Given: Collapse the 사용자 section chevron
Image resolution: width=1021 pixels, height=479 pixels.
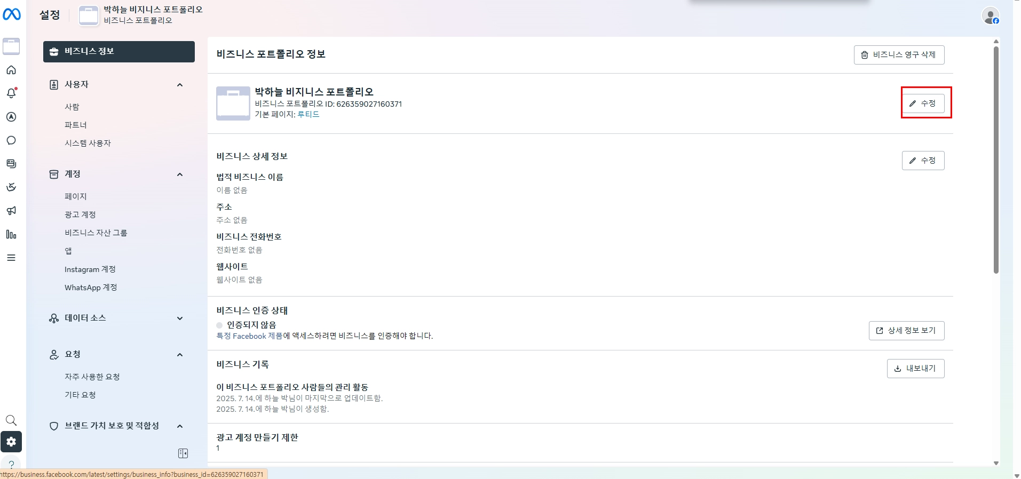Looking at the screenshot, I should click(180, 85).
